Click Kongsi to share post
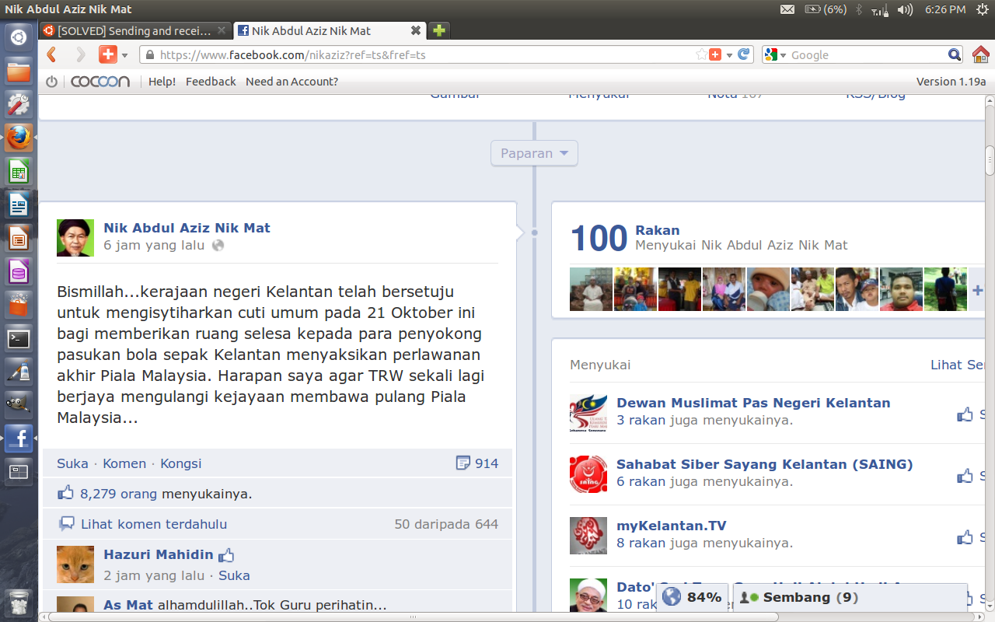 181,463
